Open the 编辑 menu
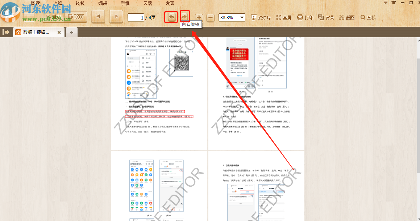 [x=103, y=3]
